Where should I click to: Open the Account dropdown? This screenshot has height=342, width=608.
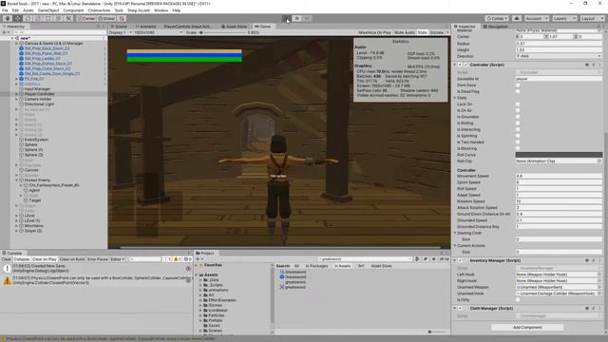[x=536, y=18]
